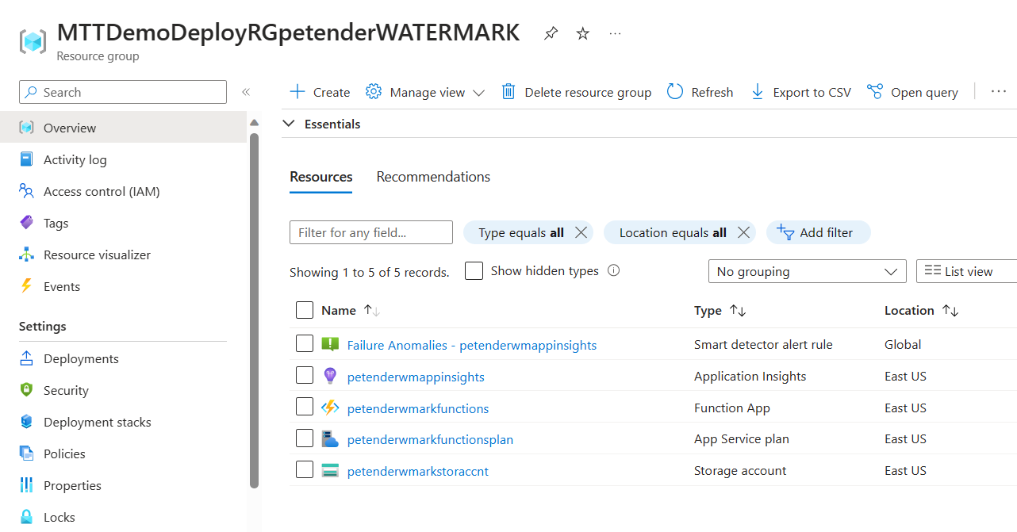Remove the Type equals all filter

pos(581,232)
